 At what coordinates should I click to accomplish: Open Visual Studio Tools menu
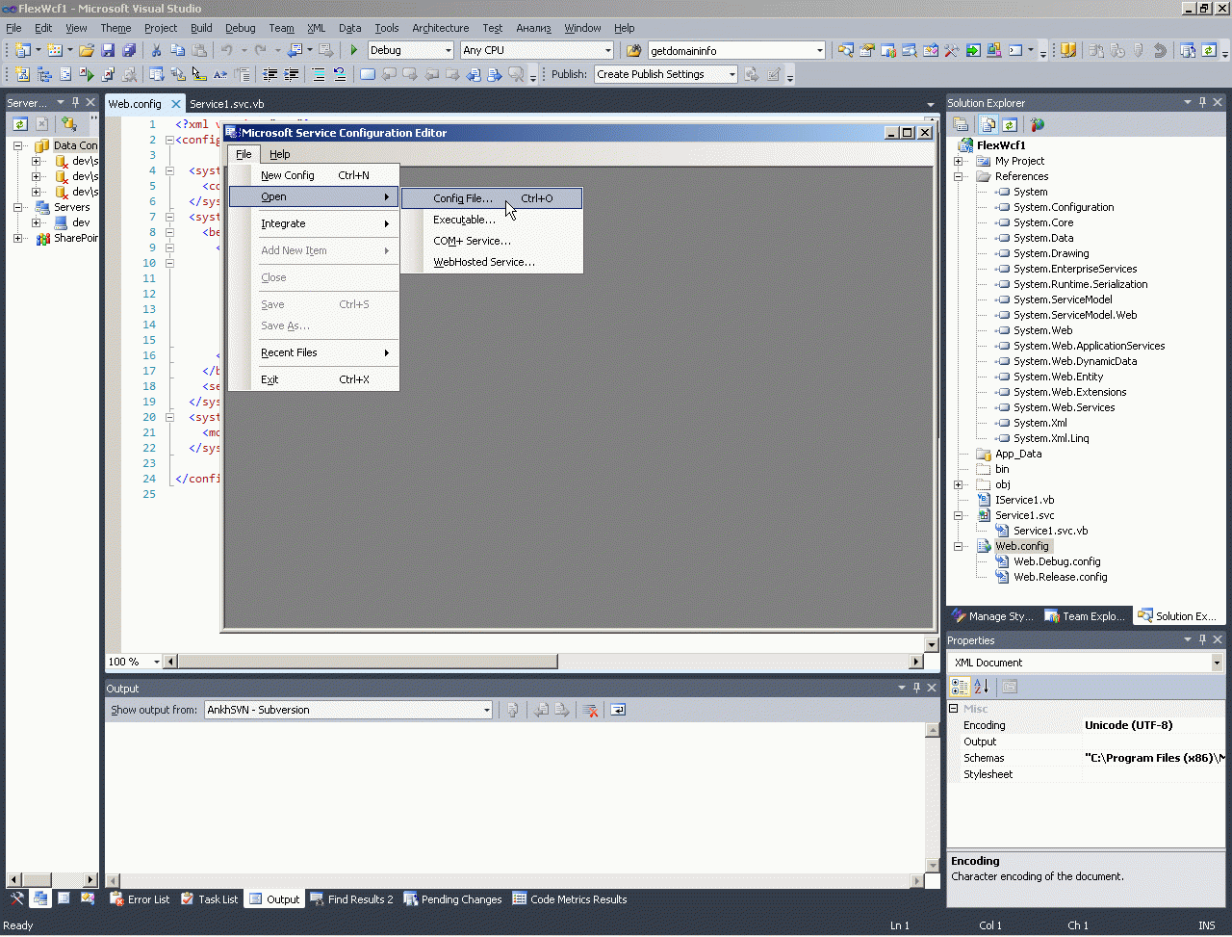[x=387, y=28]
